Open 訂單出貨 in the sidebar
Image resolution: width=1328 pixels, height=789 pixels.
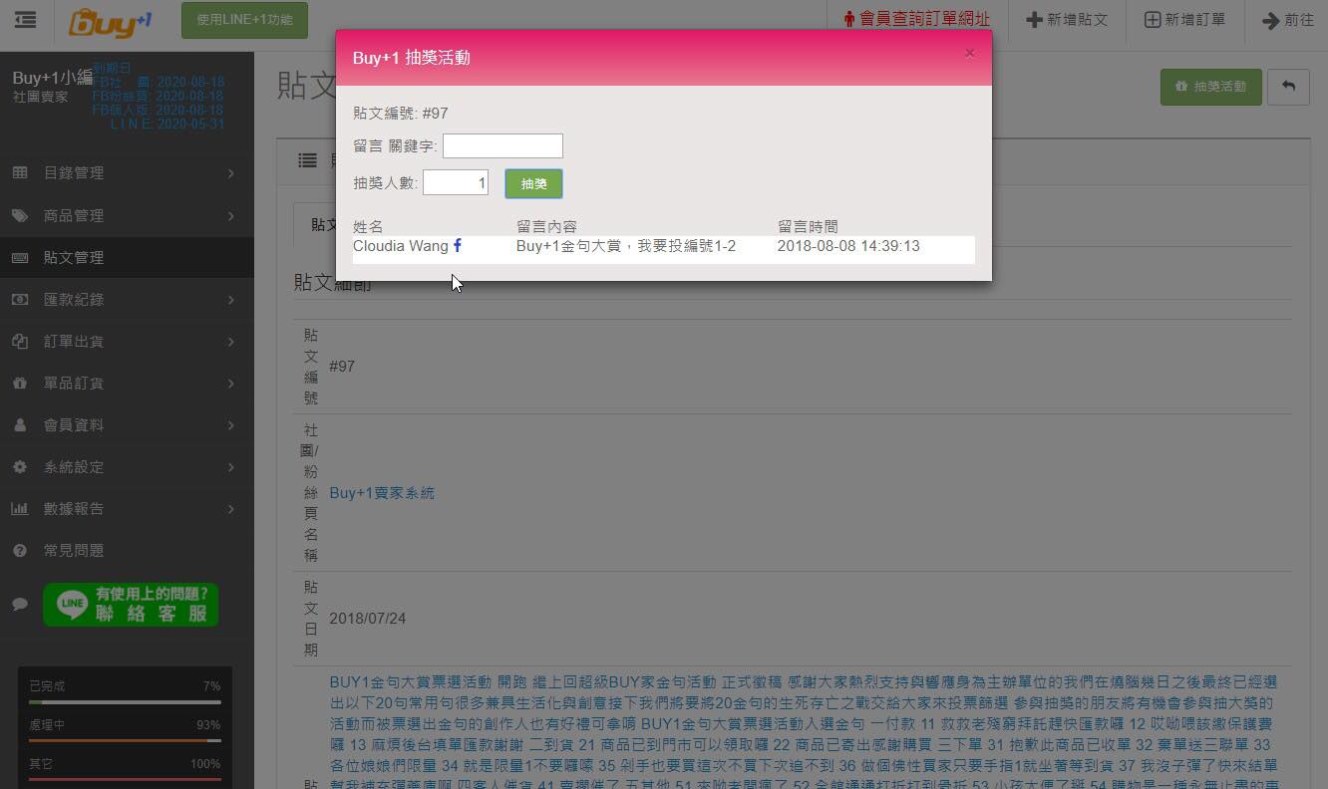click(127, 341)
